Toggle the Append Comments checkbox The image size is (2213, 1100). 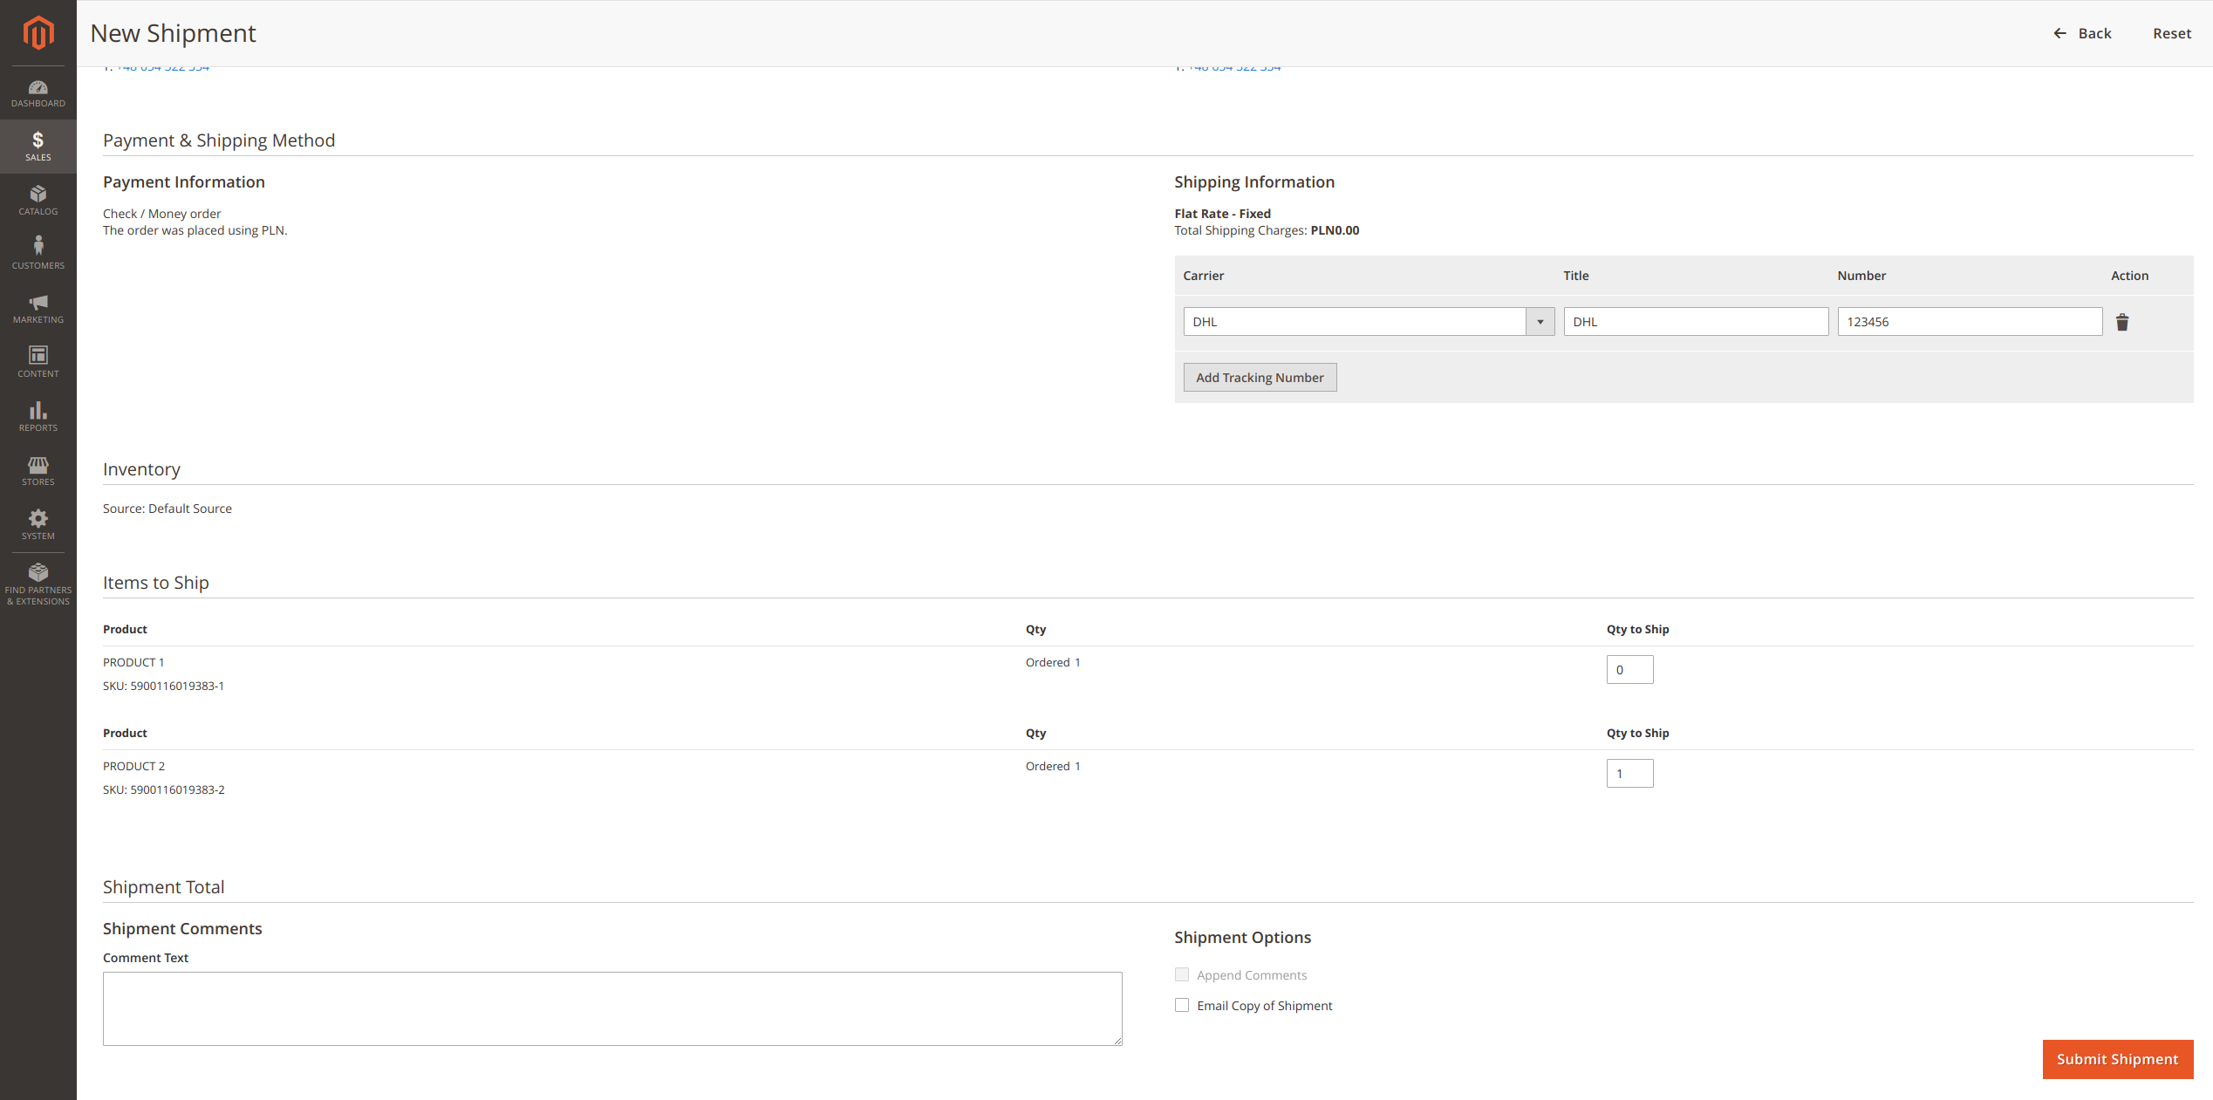pyautogui.click(x=1182, y=974)
